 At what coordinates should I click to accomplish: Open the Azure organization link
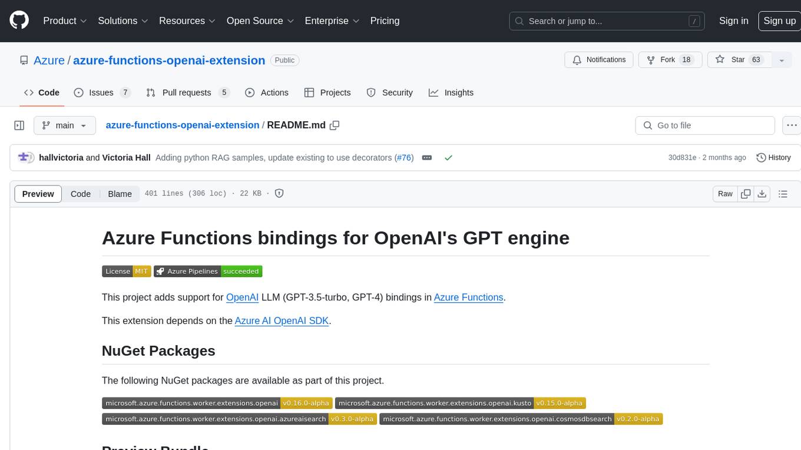click(49, 60)
